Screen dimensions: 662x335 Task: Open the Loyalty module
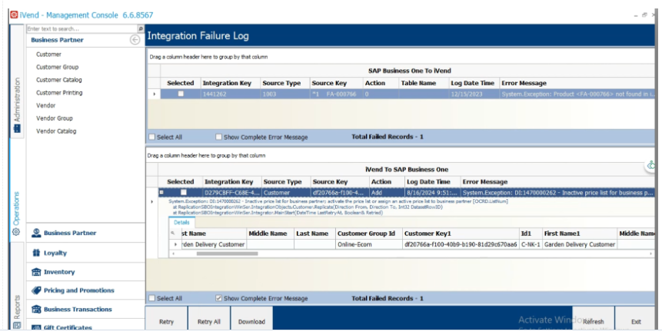click(85, 253)
